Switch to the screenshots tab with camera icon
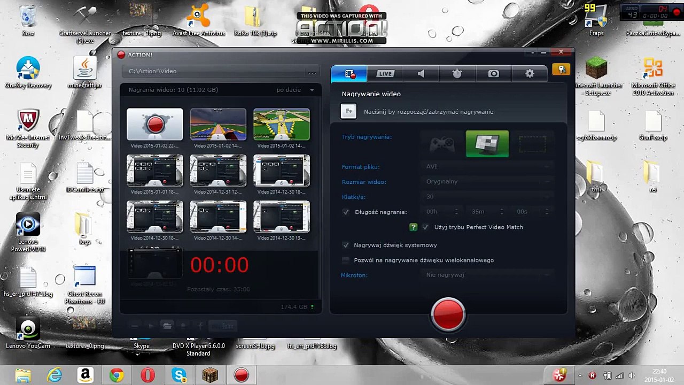Screen dimensions: 684x385 point(493,74)
